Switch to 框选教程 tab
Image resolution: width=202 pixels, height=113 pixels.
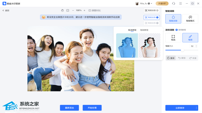[132, 30]
